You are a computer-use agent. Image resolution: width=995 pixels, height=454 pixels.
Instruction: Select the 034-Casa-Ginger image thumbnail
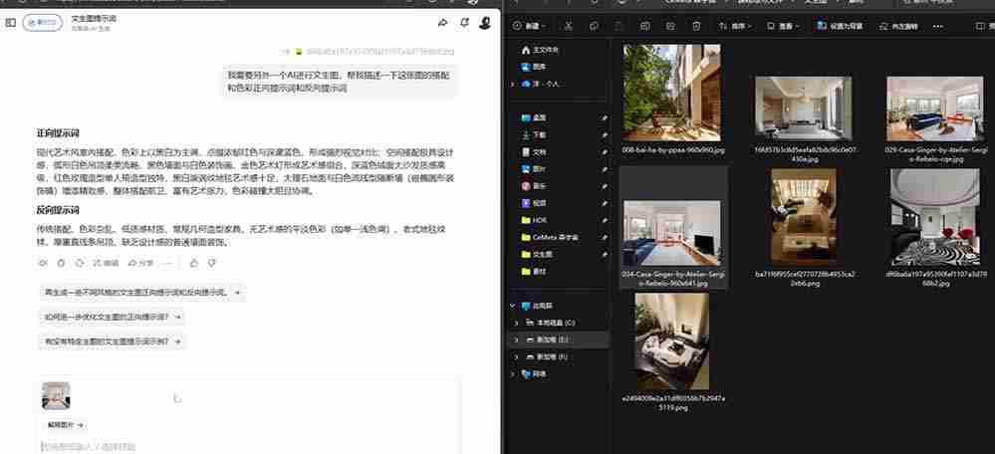672,233
